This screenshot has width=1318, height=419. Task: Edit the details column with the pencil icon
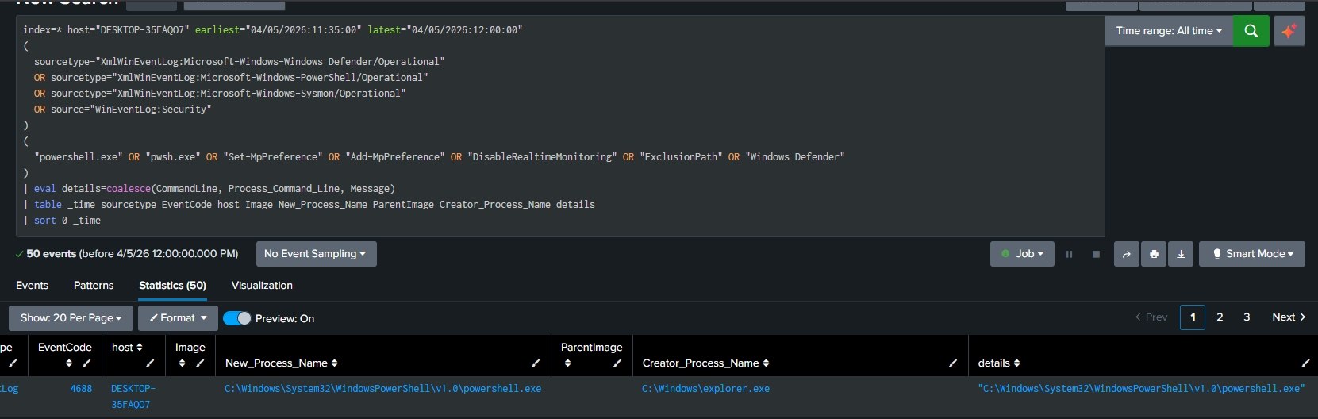coord(1305,363)
